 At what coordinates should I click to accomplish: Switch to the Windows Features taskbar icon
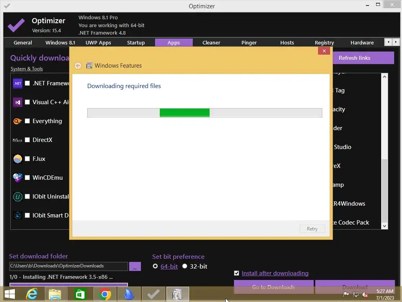tap(178, 294)
